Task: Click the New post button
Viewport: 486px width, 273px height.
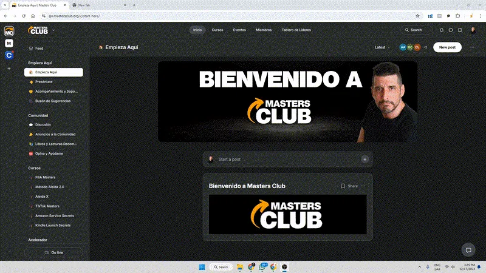Action: pyautogui.click(x=447, y=47)
